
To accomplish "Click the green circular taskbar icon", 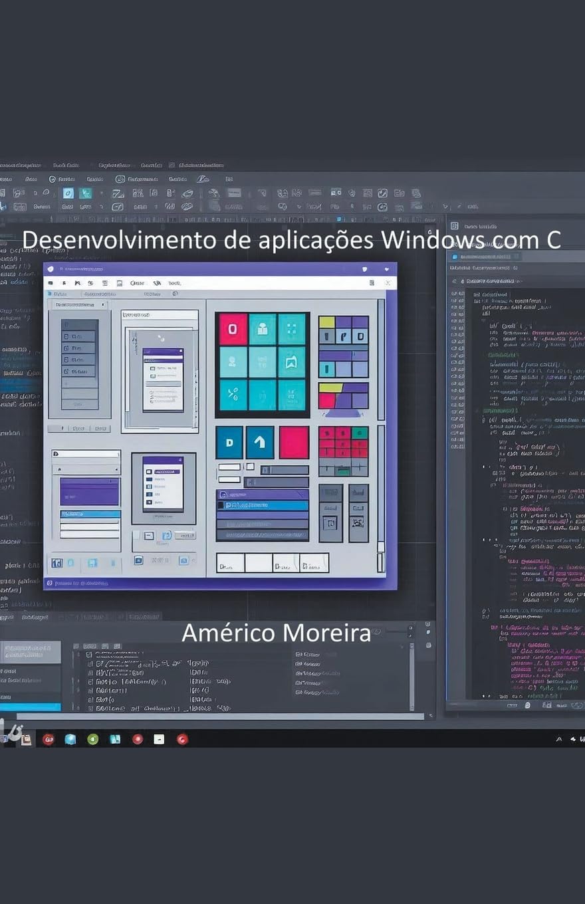I will click(93, 739).
